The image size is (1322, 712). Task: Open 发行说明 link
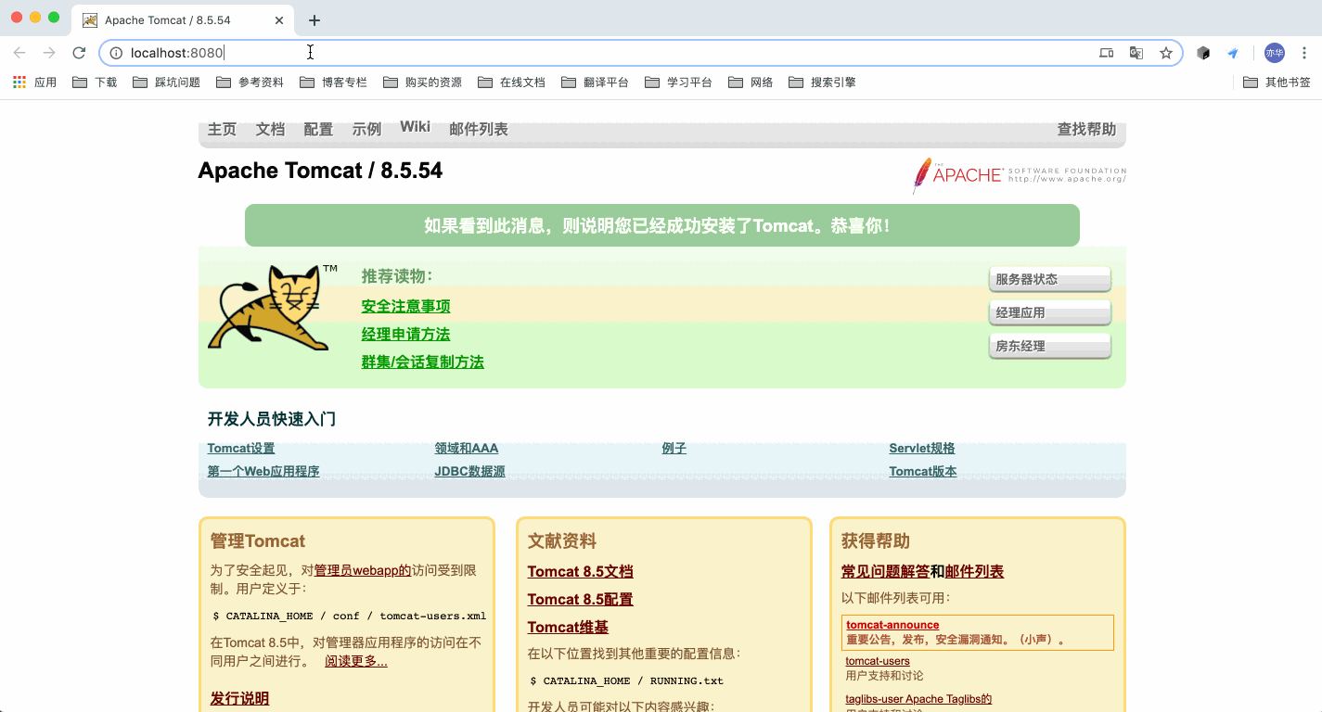pos(239,698)
